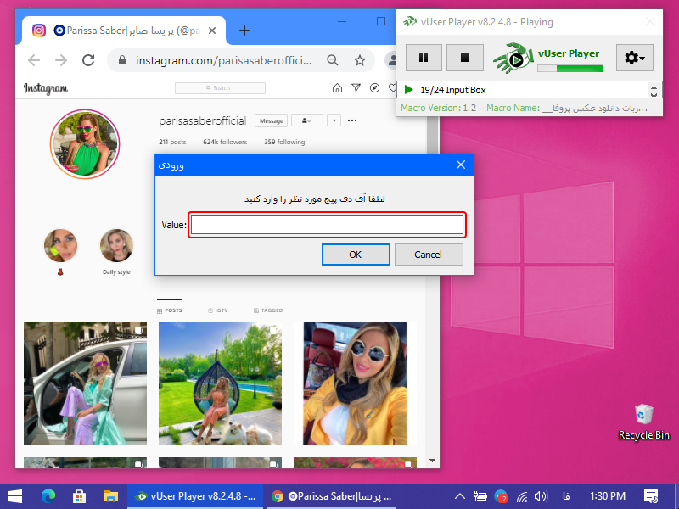679x509 pixels.
Task: Click into the Value input field
Action: pos(327,225)
